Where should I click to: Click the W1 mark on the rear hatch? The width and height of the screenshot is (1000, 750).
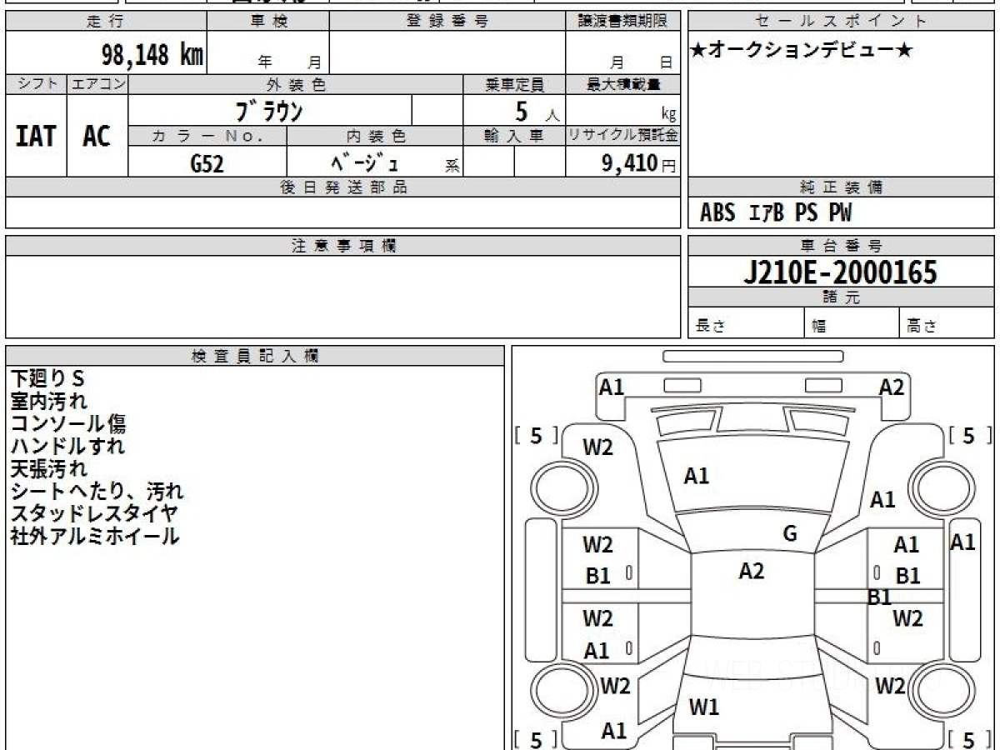[704, 707]
